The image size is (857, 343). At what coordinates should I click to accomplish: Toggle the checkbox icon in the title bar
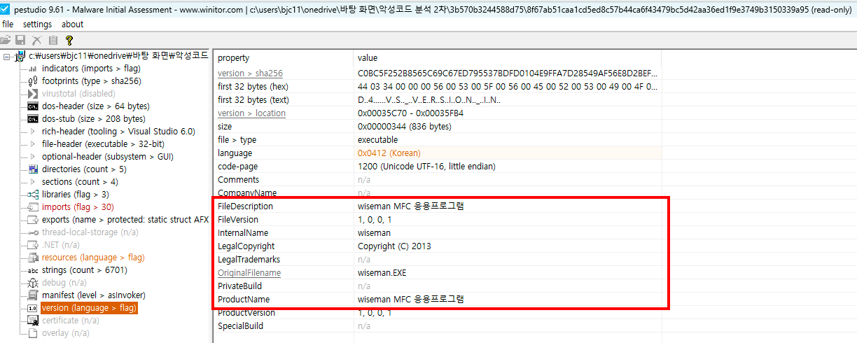click(x=6, y=10)
